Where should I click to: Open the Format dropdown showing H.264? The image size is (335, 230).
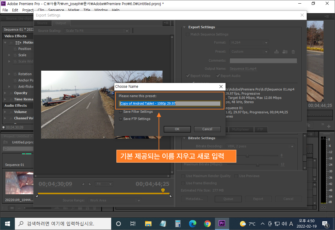point(249,42)
